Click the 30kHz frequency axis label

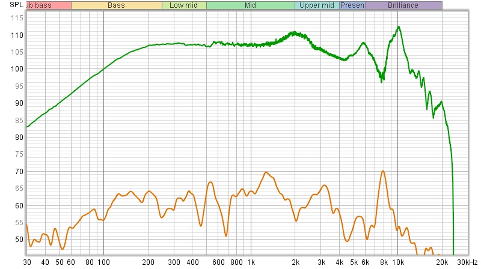(x=467, y=262)
